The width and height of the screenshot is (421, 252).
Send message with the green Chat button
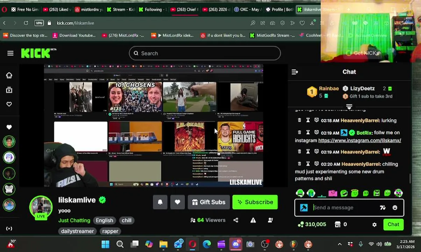(x=393, y=224)
